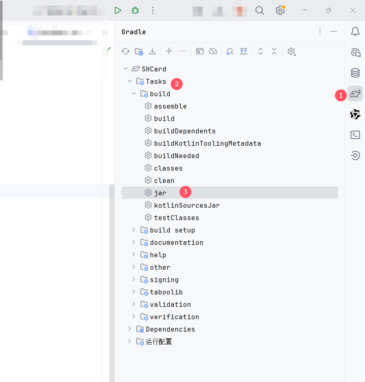The width and height of the screenshot is (365, 382).
Task: Click the Download Sources icon
Action: pos(152,51)
